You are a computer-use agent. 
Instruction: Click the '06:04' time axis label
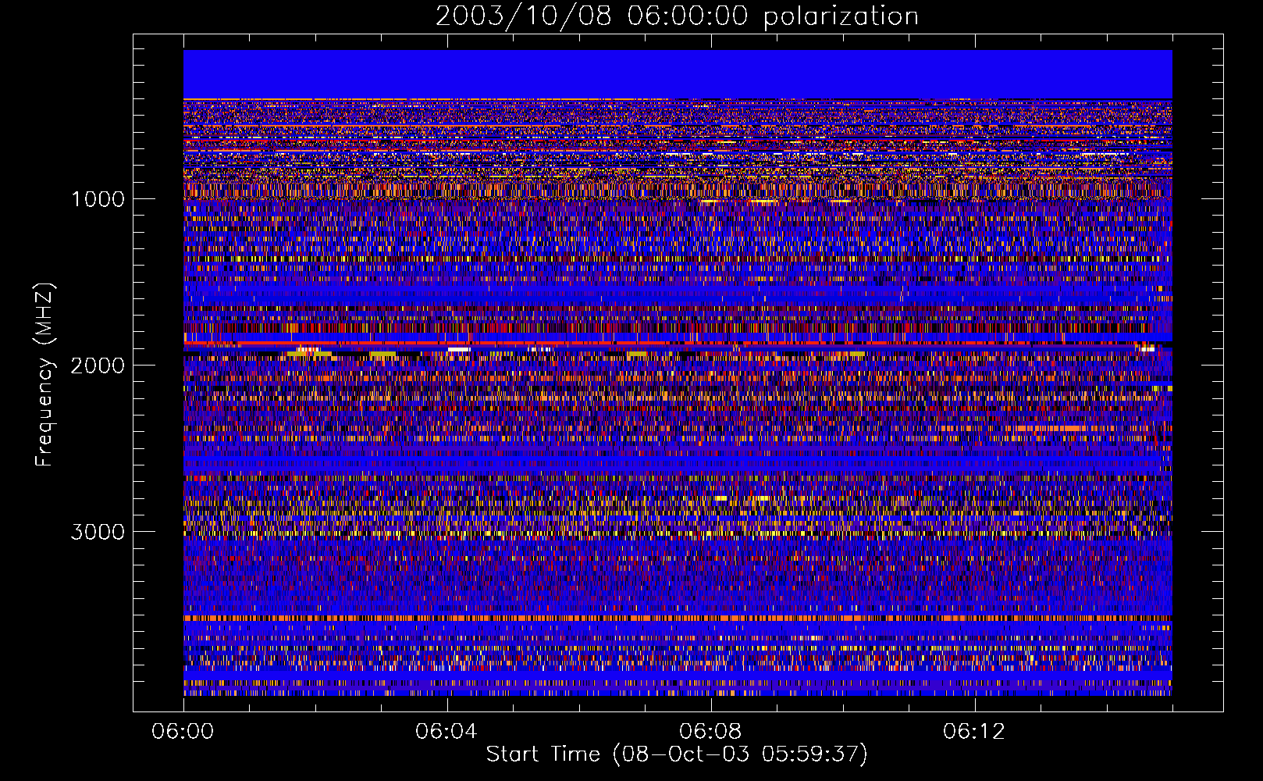pyautogui.click(x=446, y=732)
